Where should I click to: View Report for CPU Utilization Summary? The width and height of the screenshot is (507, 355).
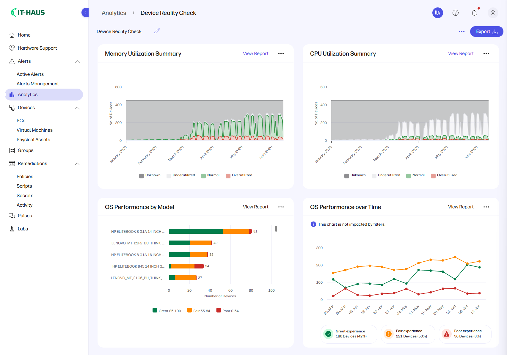coord(461,54)
